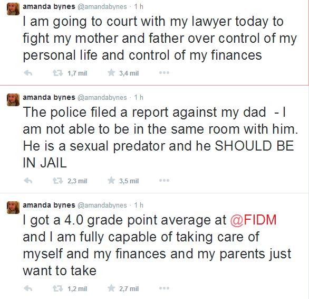This screenshot has width=309, height=299.
Task: Open more options on the FIDM tweet
Action: point(164,288)
